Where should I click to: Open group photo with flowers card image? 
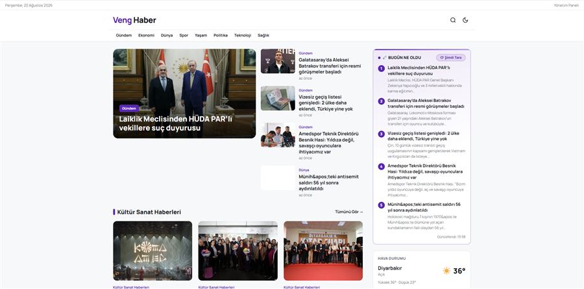click(238, 251)
